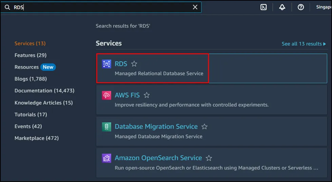Image resolution: width=332 pixels, height=182 pixels.
Task: Open the Database Migration Service link
Action: pos(156,127)
